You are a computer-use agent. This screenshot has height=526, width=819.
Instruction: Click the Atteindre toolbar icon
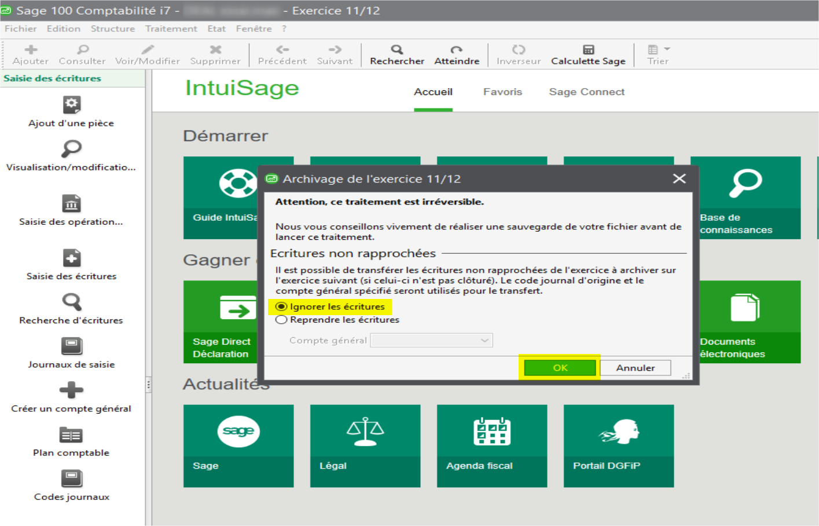pyautogui.click(x=456, y=50)
